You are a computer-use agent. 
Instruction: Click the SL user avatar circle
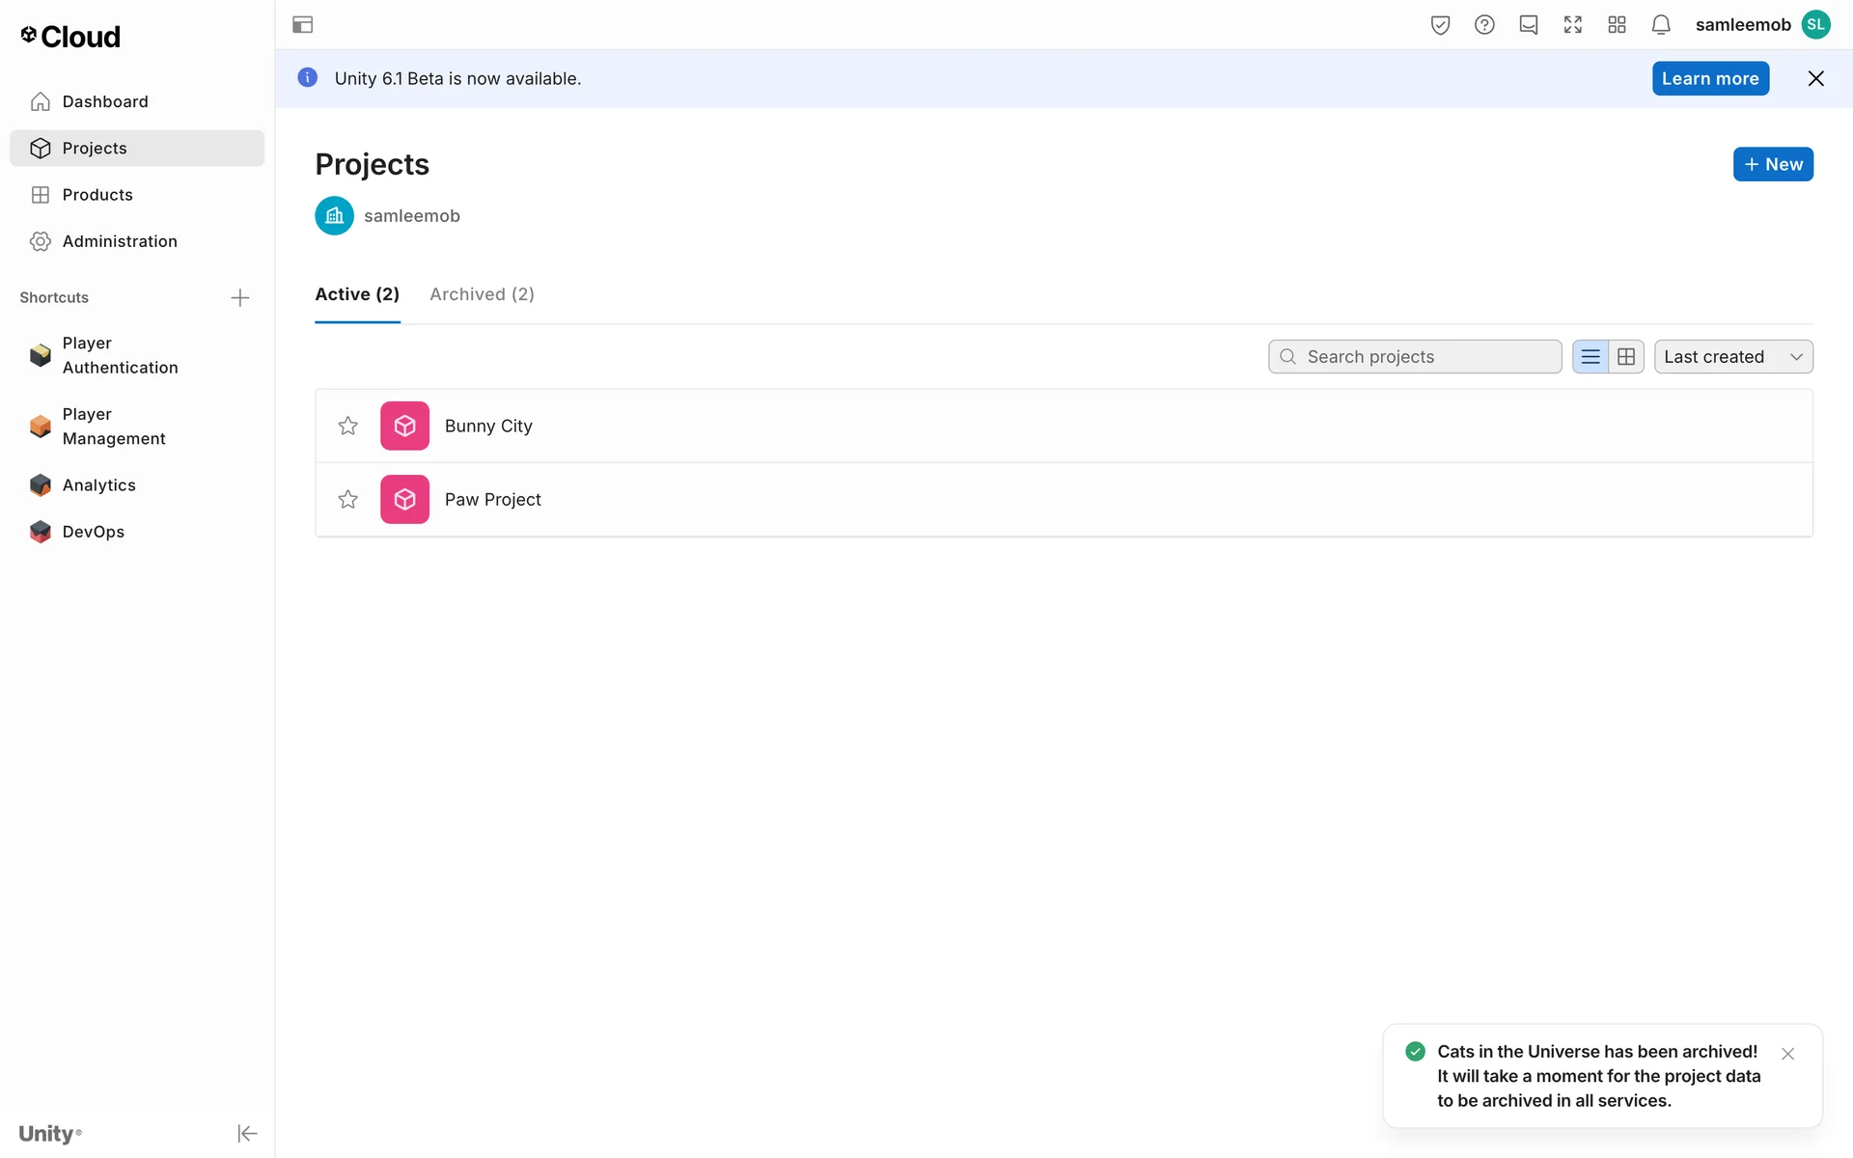point(1815,25)
